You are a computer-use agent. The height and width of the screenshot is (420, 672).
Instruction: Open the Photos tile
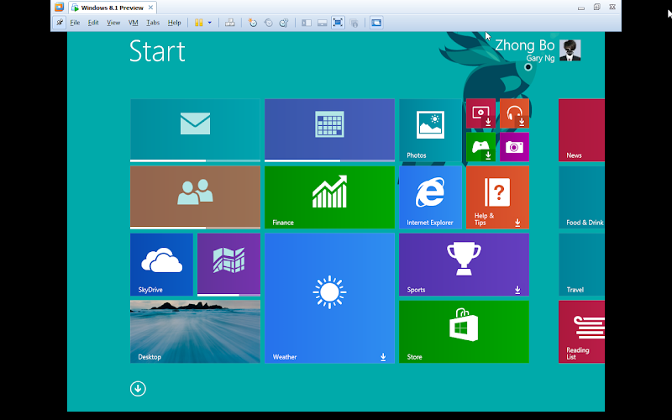click(x=430, y=130)
